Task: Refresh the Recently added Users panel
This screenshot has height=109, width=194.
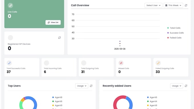Action: tap(186, 86)
